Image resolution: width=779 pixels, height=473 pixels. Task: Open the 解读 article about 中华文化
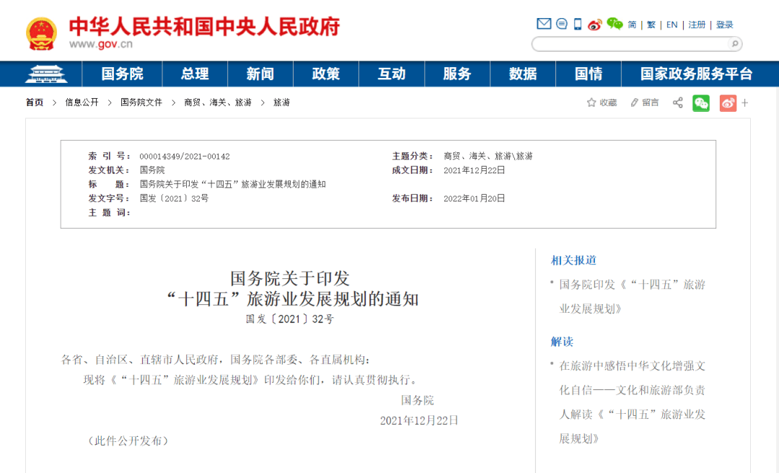click(632, 402)
